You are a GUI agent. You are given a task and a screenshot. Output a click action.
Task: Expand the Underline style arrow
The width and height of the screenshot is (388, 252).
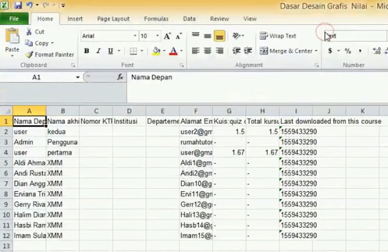click(x=119, y=51)
